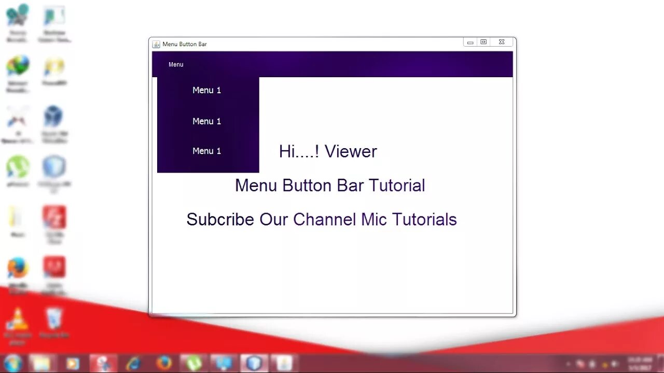Open Internet Explorer from the taskbar
This screenshot has height=373, width=664.
(x=133, y=363)
